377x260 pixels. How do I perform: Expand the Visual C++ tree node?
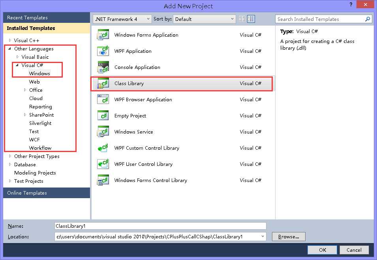tap(10, 40)
